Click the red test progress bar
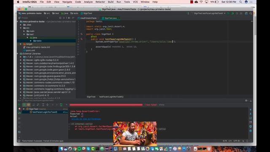This screenshot has height=152, width=270. point(106,105)
